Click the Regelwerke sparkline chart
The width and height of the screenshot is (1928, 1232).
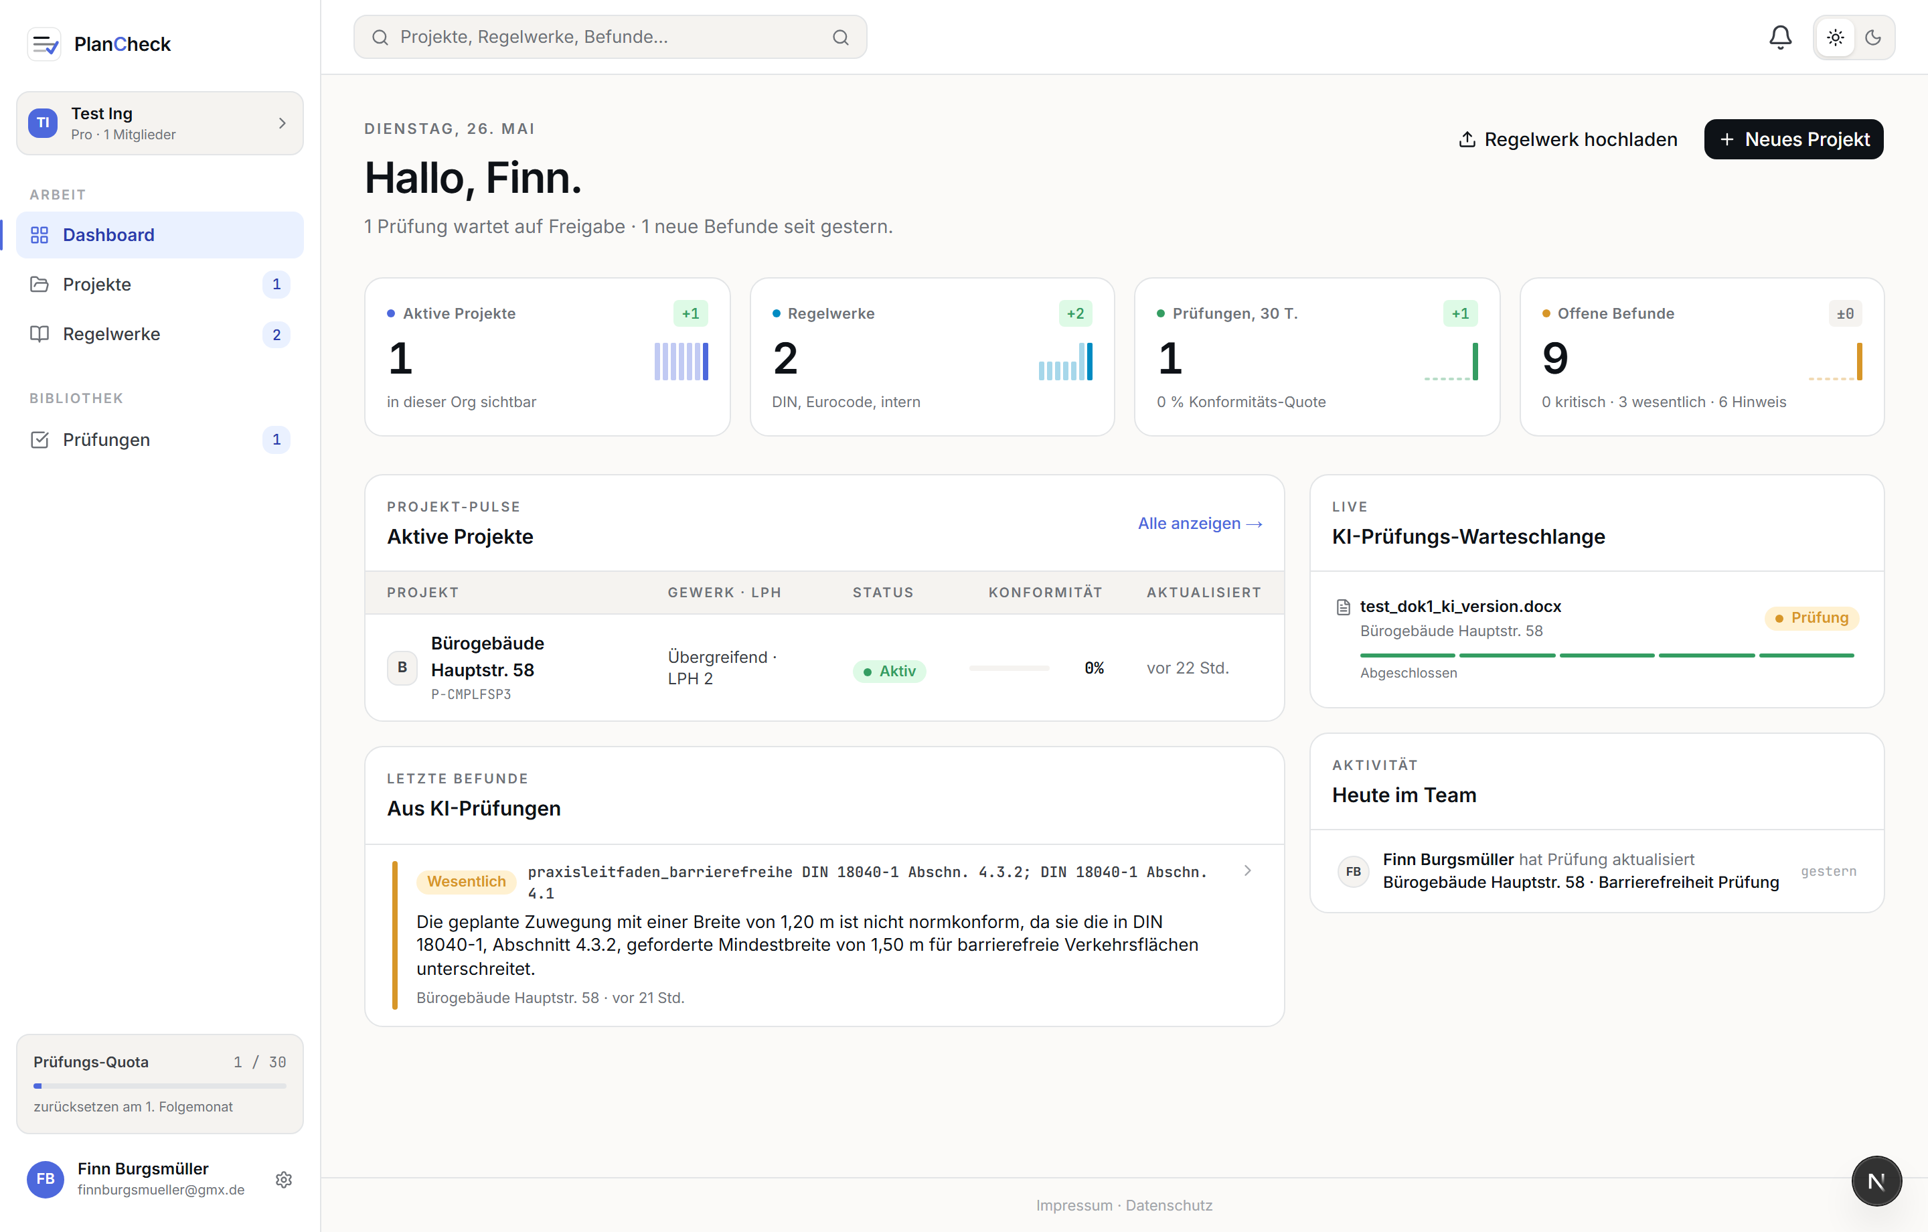[1066, 362]
